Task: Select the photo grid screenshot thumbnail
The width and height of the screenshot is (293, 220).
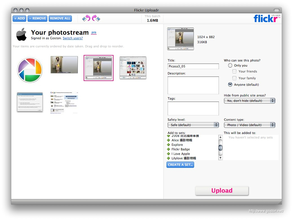Action: [133, 68]
